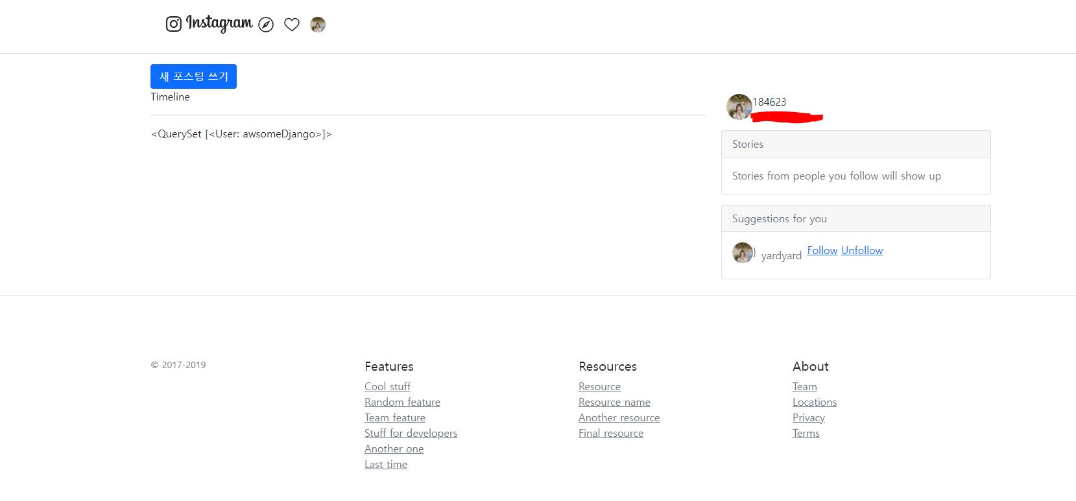This screenshot has width=1076, height=501.
Task: Open the Cool stuff footer link
Action: pyautogui.click(x=388, y=386)
